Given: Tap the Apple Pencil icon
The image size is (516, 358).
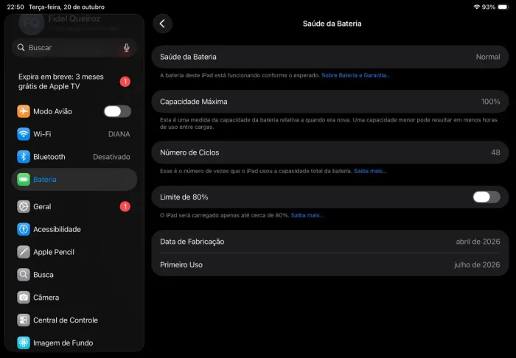Looking at the screenshot, I should pos(24,252).
